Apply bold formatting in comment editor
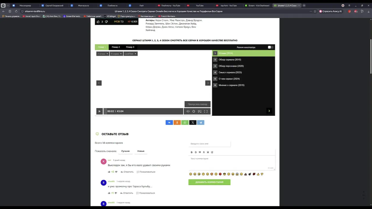 [192, 152]
